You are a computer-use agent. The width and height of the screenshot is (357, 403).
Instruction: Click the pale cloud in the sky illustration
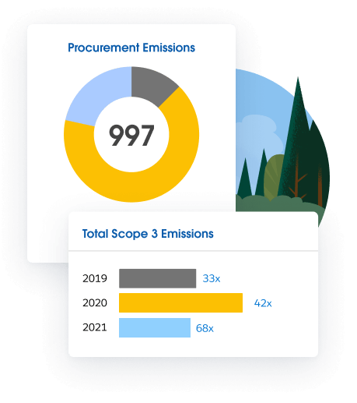[259, 133]
